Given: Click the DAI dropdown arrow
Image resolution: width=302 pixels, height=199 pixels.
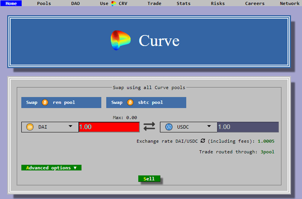Looking at the screenshot, I should pos(70,126).
